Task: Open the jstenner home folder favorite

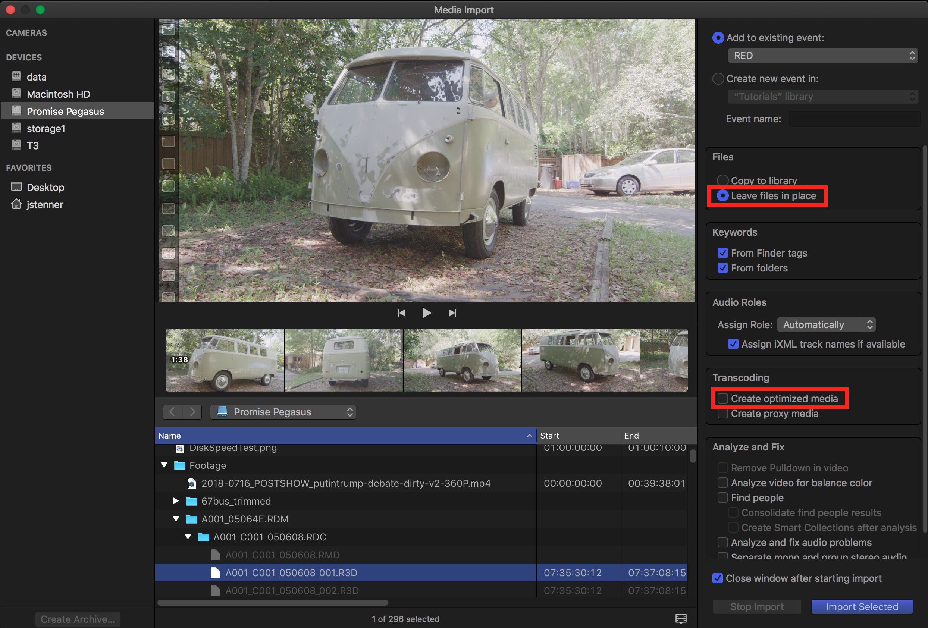Action: 44,204
